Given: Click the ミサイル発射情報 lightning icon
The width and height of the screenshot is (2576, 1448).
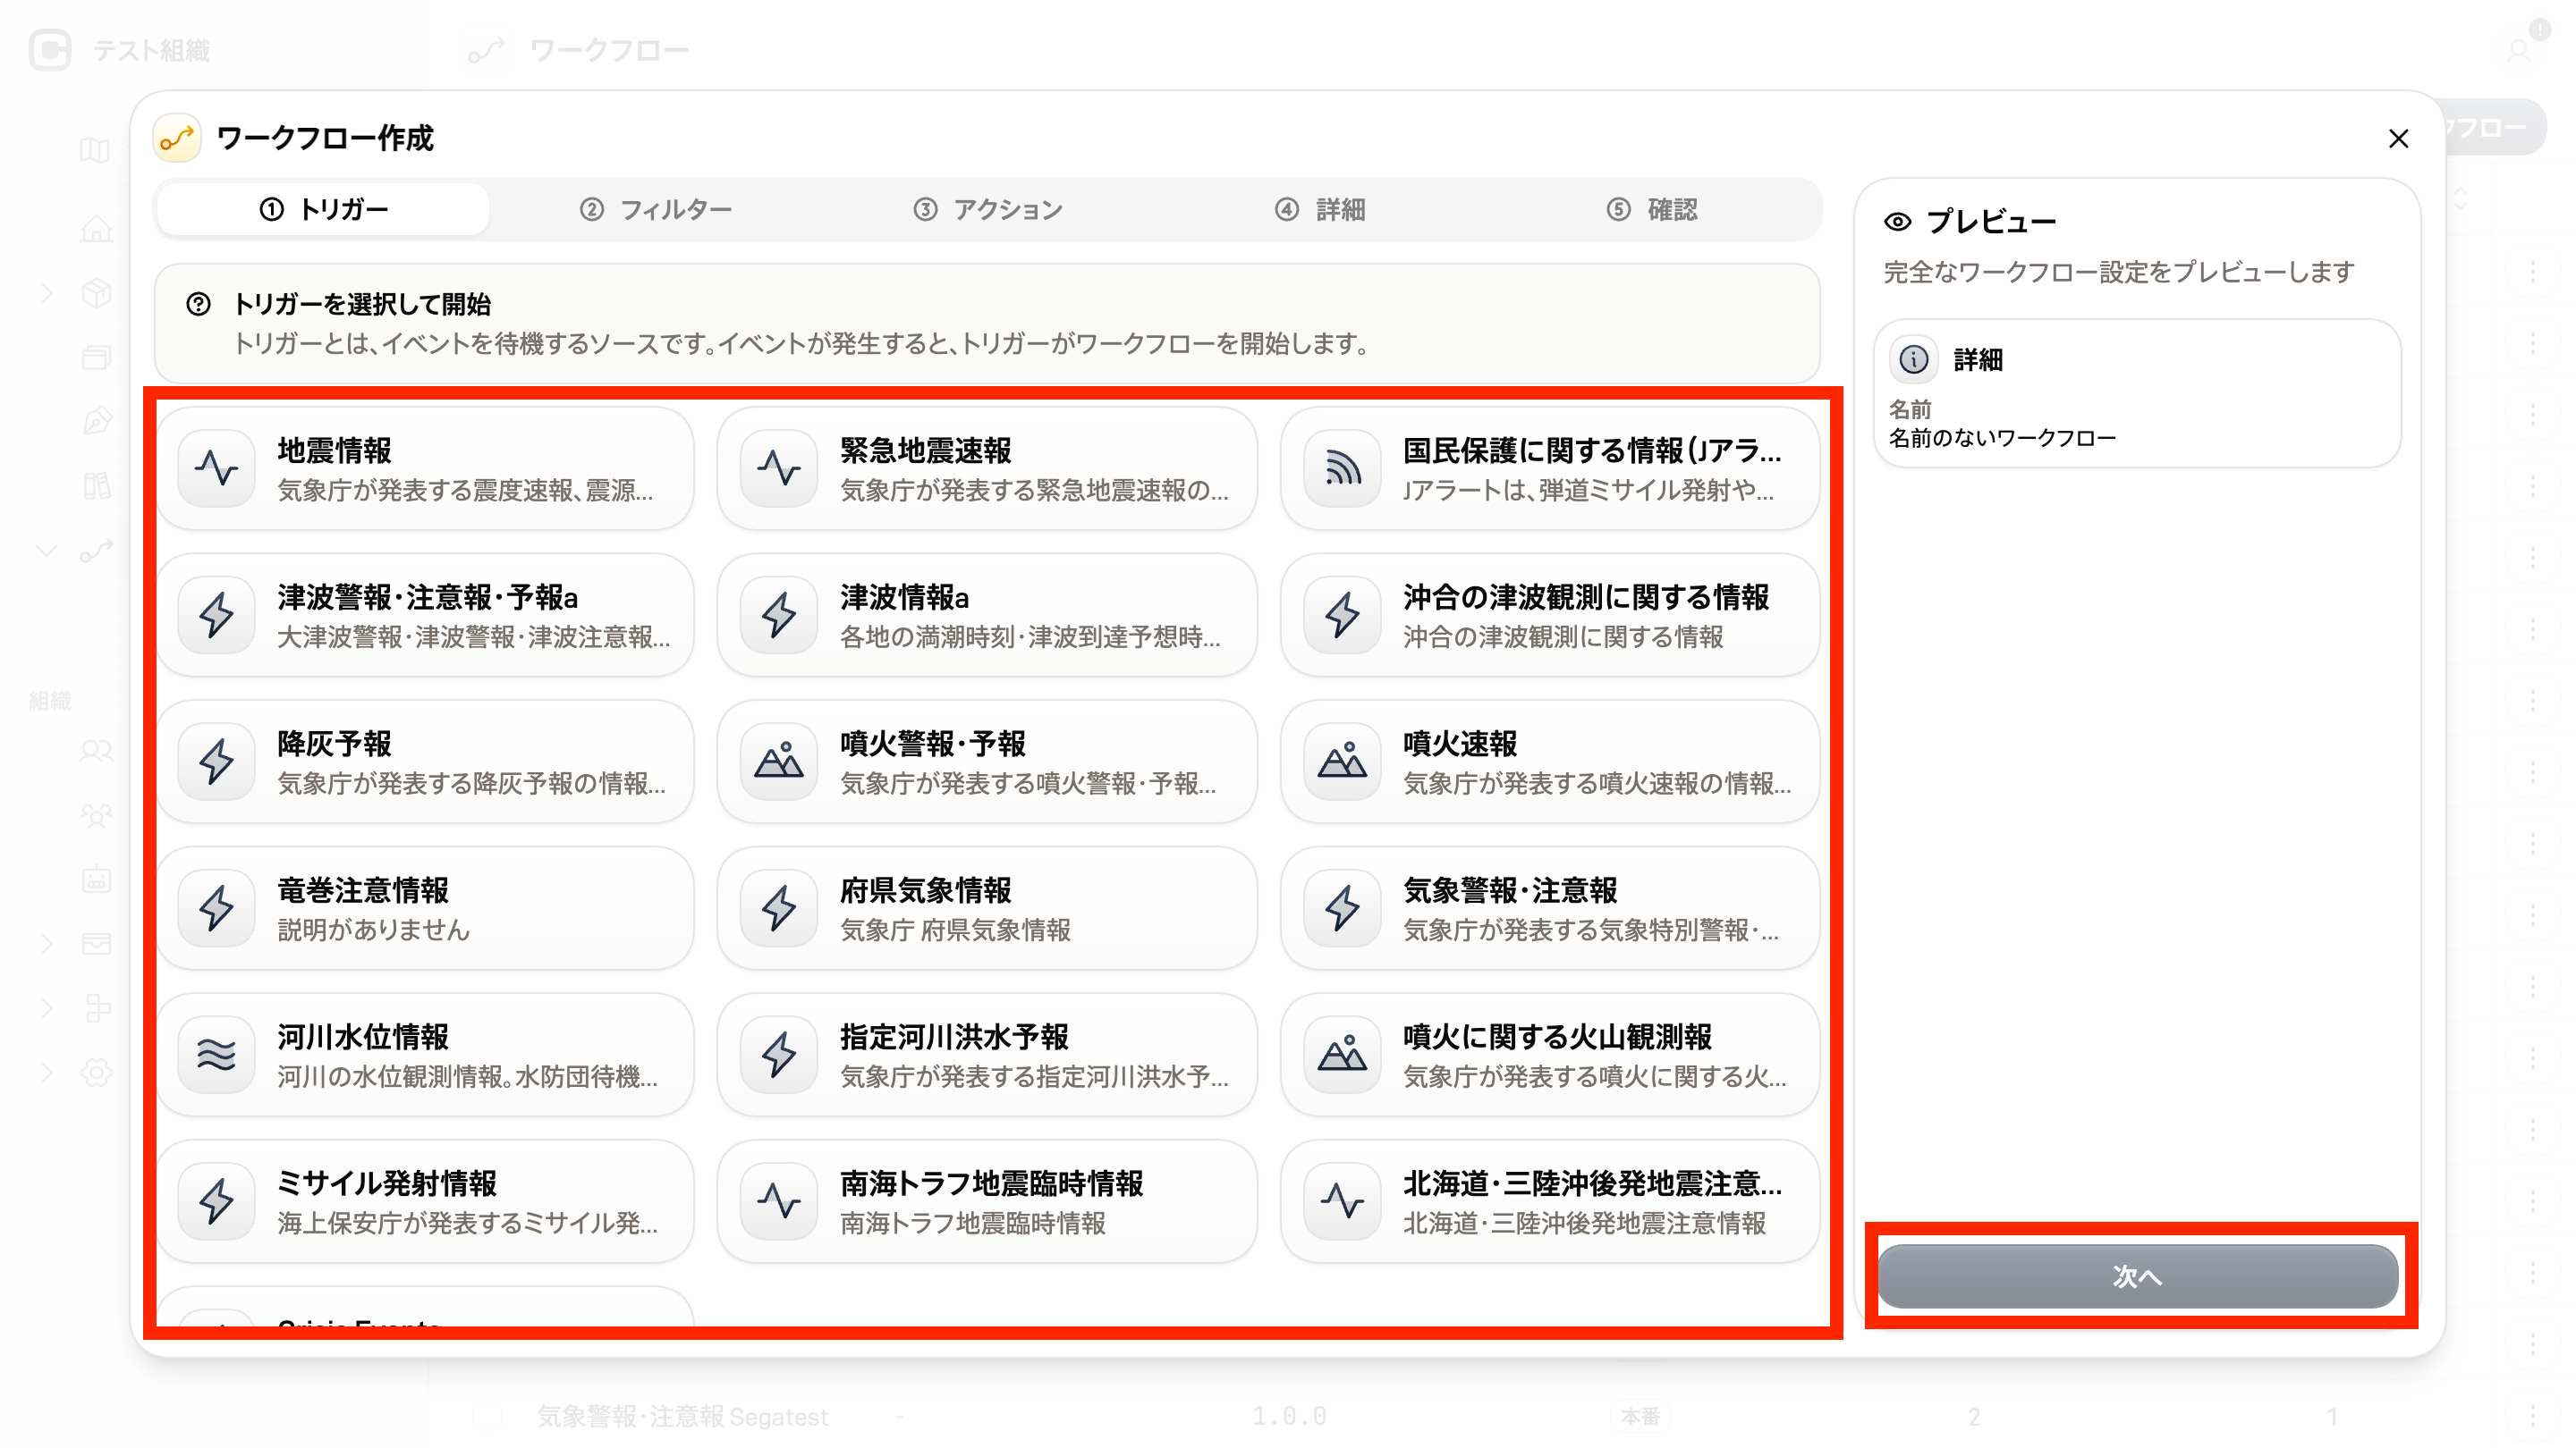Looking at the screenshot, I should [216, 1201].
